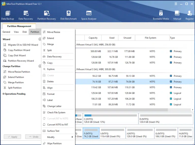Click the Undo button
The height and width of the screenshot is (145, 195).
33,137
